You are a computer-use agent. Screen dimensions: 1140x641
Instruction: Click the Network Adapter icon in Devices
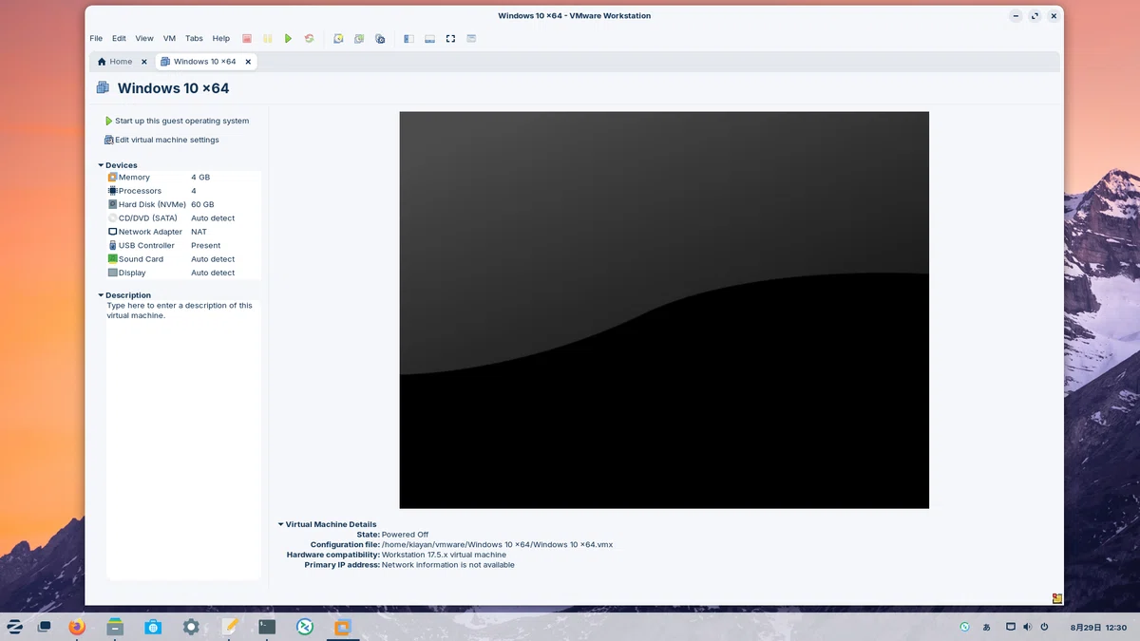(x=112, y=232)
